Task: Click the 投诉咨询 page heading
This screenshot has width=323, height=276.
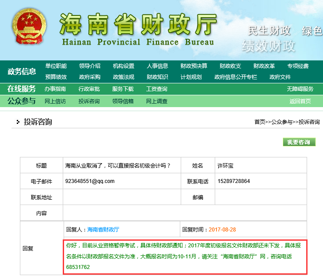Action: click(38, 122)
